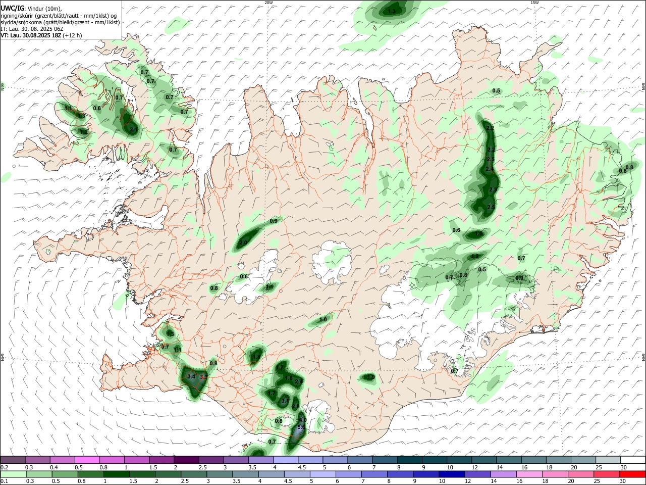
Task: Click the 2.0 precipitation value in west-central Iceland
Action: (x=243, y=243)
